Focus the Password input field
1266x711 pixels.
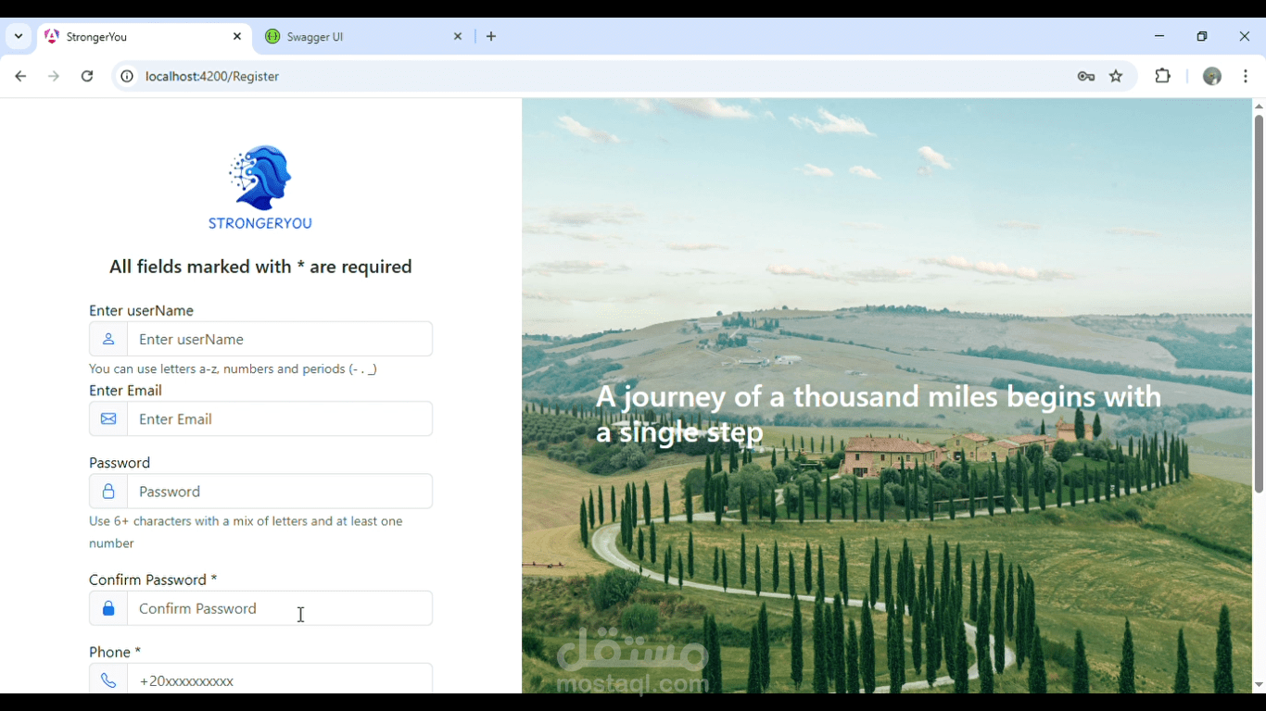[x=280, y=492]
